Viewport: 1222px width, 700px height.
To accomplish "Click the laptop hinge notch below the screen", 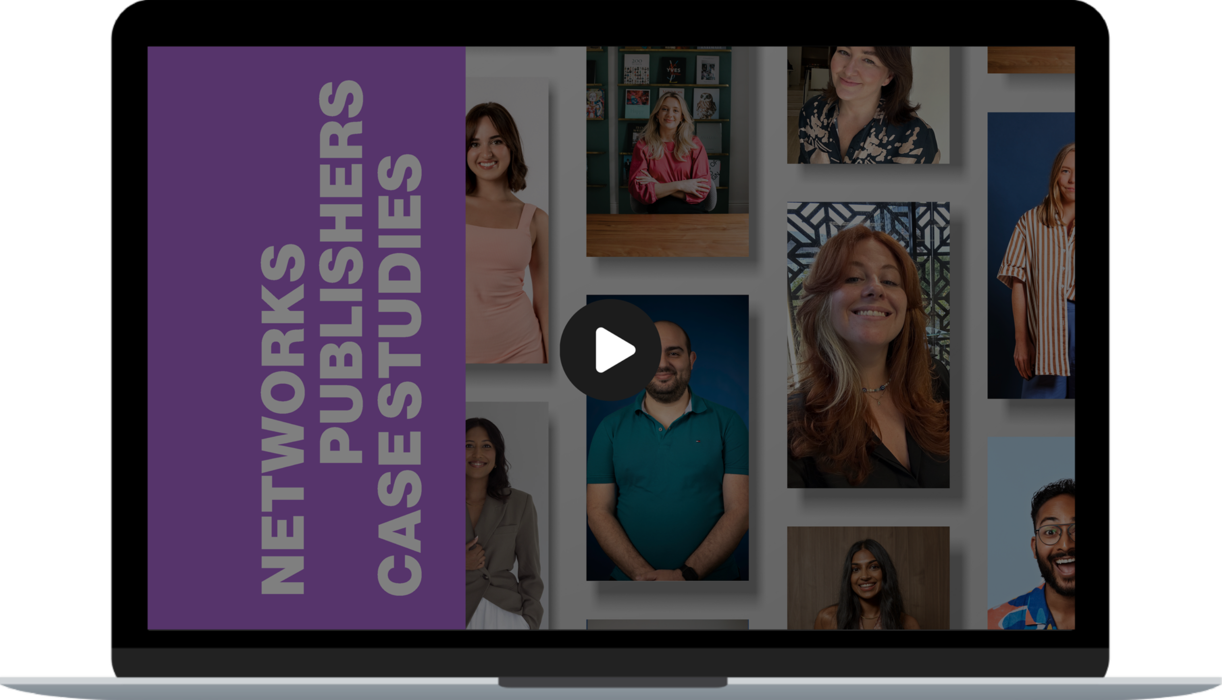I will pos(612,682).
